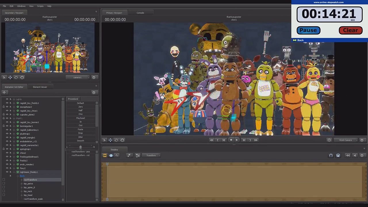
Task: Select the Primary Viewport tab
Action: (114, 13)
